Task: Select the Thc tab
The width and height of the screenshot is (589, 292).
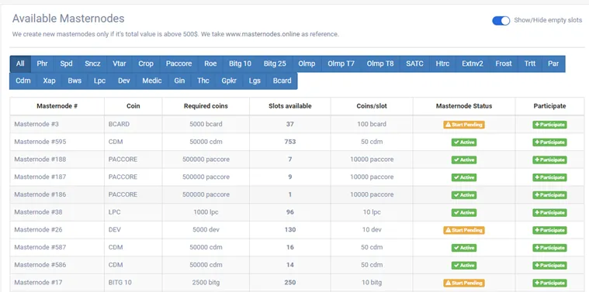Action: click(203, 81)
